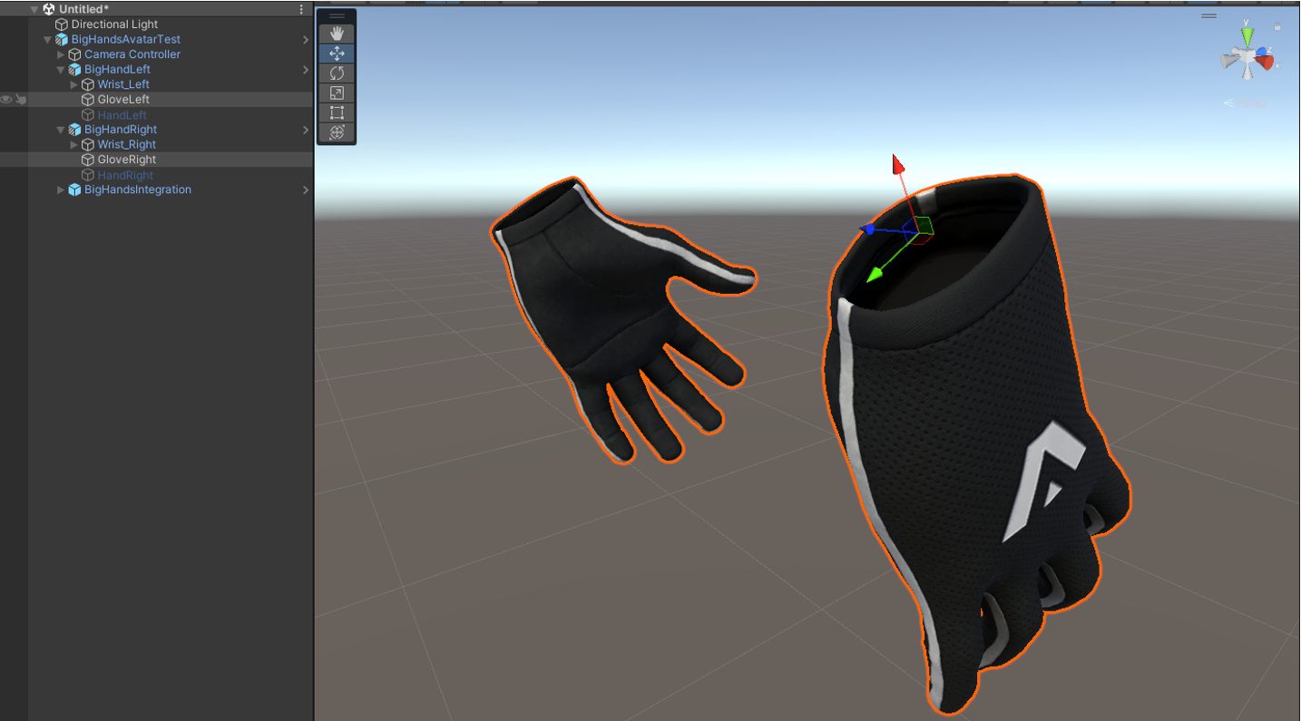The image size is (1301, 721).
Task: Open BigHandsAvatarTest prefab via right chevron
Action: pos(306,40)
